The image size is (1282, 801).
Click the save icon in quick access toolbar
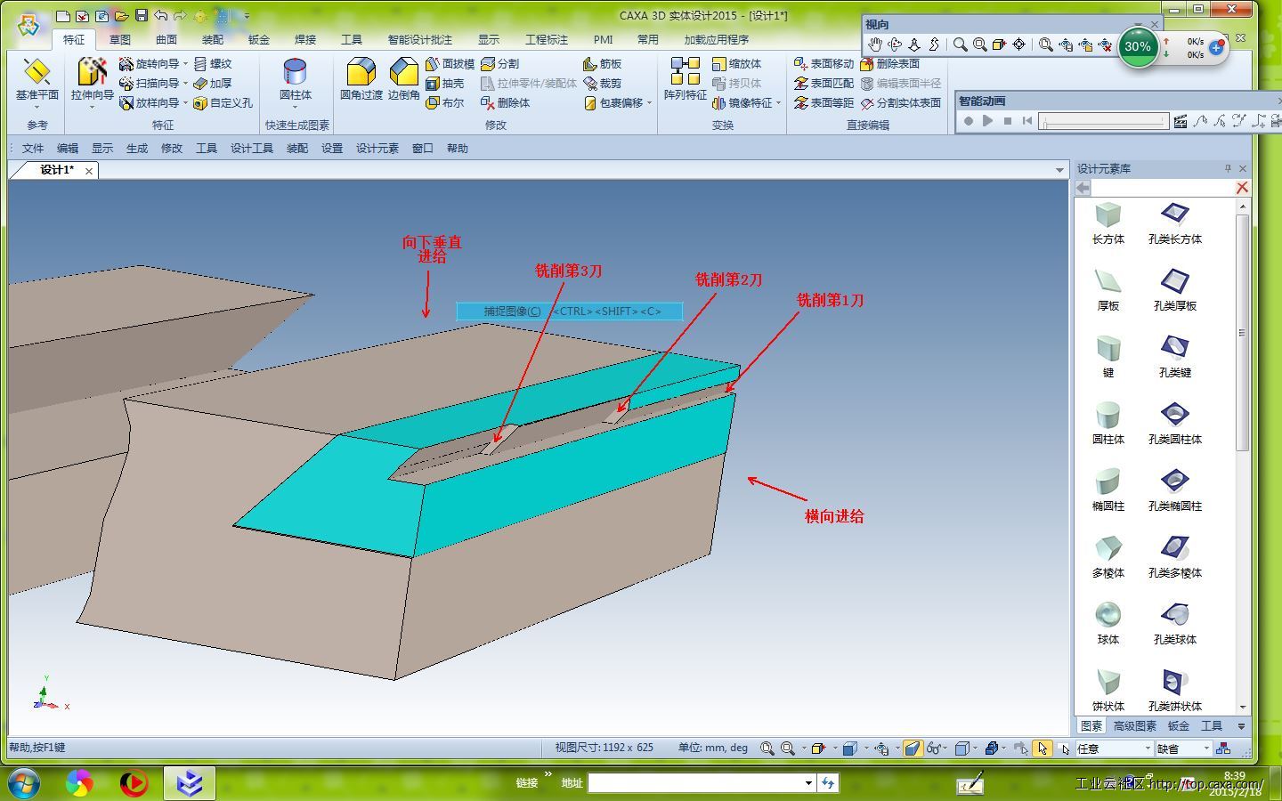[141, 16]
